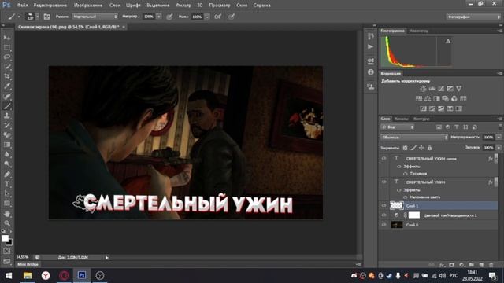Select the Eraser tool
Screen dimensions: 504x283
[x=7, y=135]
